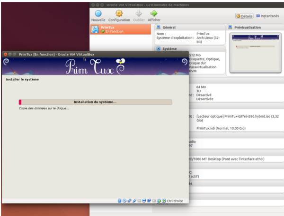Click the PrimTux OS icon in VM list

[x=95, y=29]
